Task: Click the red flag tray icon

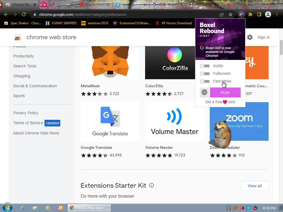Action: (242, 208)
